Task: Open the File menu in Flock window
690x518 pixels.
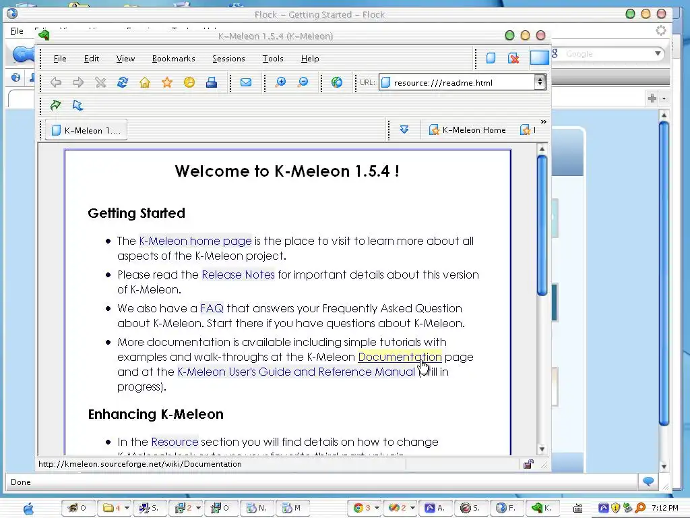Action: point(17,31)
